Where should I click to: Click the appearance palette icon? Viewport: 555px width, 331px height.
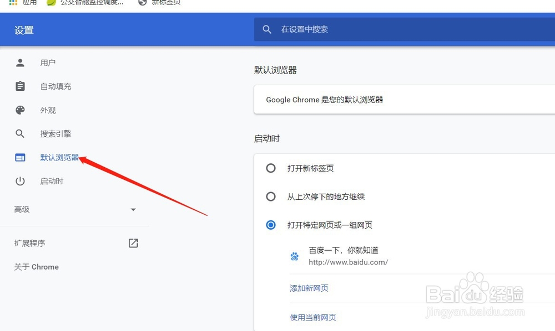pos(20,110)
